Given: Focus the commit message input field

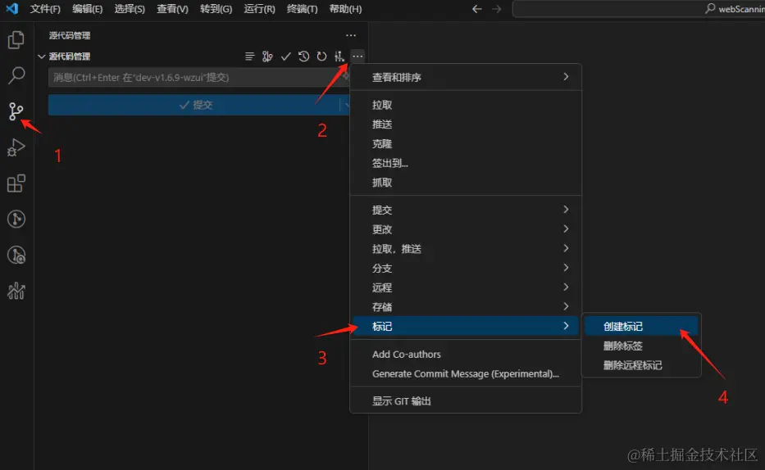Looking at the screenshot, I should click(198, 78).
